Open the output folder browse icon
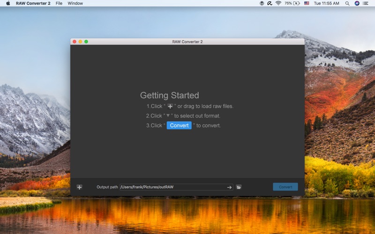The image size is (375, 234). pos(239,187)
